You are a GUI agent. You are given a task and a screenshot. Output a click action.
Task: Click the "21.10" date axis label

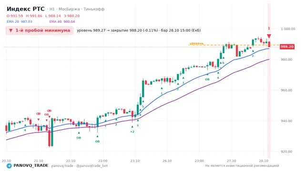pos(39,161)
